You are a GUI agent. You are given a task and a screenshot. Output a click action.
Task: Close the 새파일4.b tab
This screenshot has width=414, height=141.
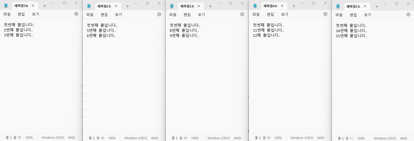[x=282, y=6]
